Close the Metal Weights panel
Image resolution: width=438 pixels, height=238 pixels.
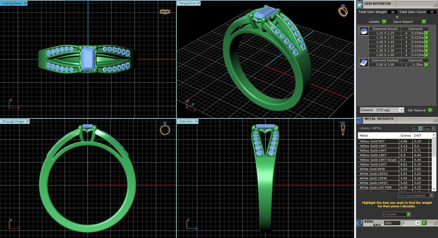point(435,120)
